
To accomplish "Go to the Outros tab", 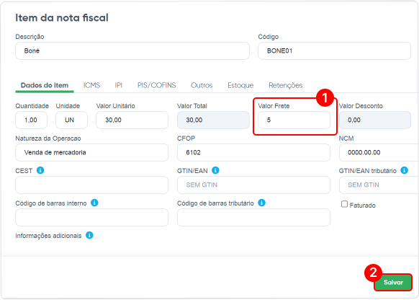I will (202, 85).
